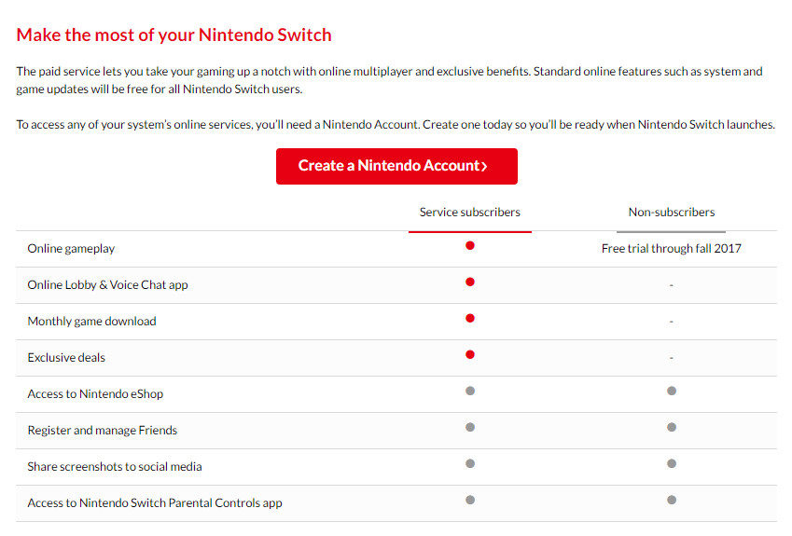This screenshot has width=792, height=536.
Task: Switch to the Non-subscribers tab
Action: coord(672,213)
